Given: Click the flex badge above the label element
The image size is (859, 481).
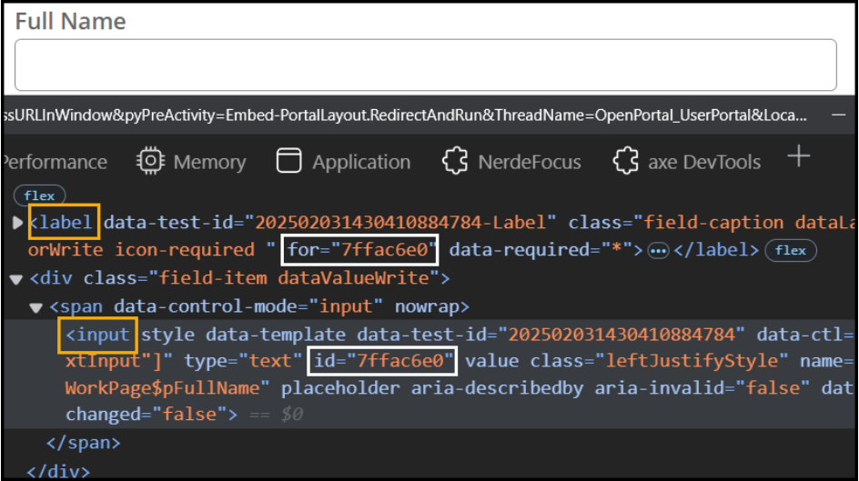Looking at the screenshot, I should click(39, 195).
